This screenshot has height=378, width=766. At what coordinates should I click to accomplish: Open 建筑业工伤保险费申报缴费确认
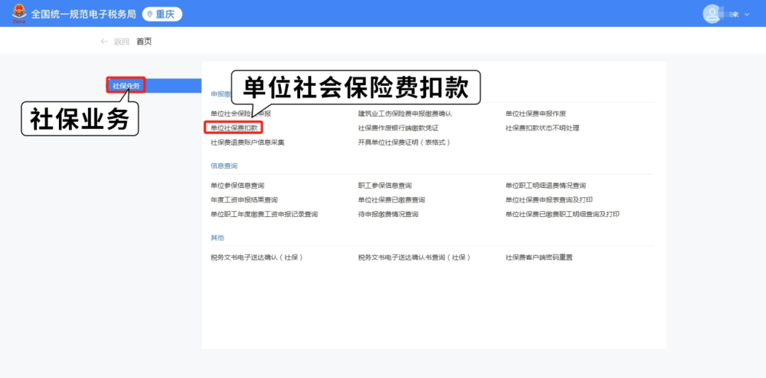pos(404,113)
